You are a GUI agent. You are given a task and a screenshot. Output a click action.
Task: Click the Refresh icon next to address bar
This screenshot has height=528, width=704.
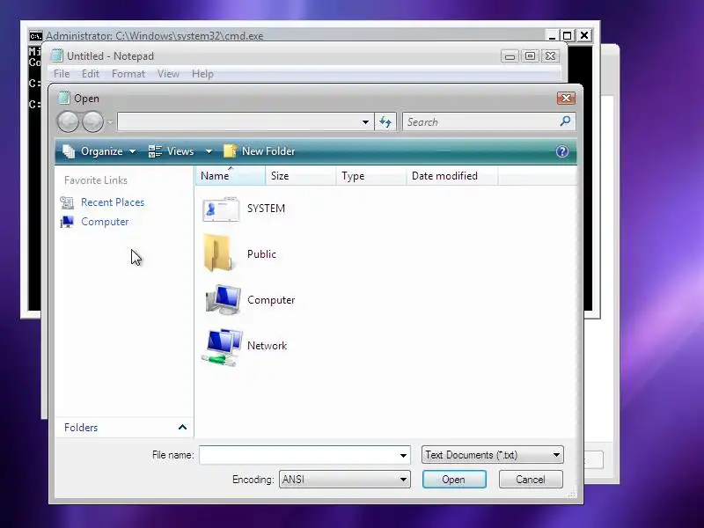[x=385, y=121]
